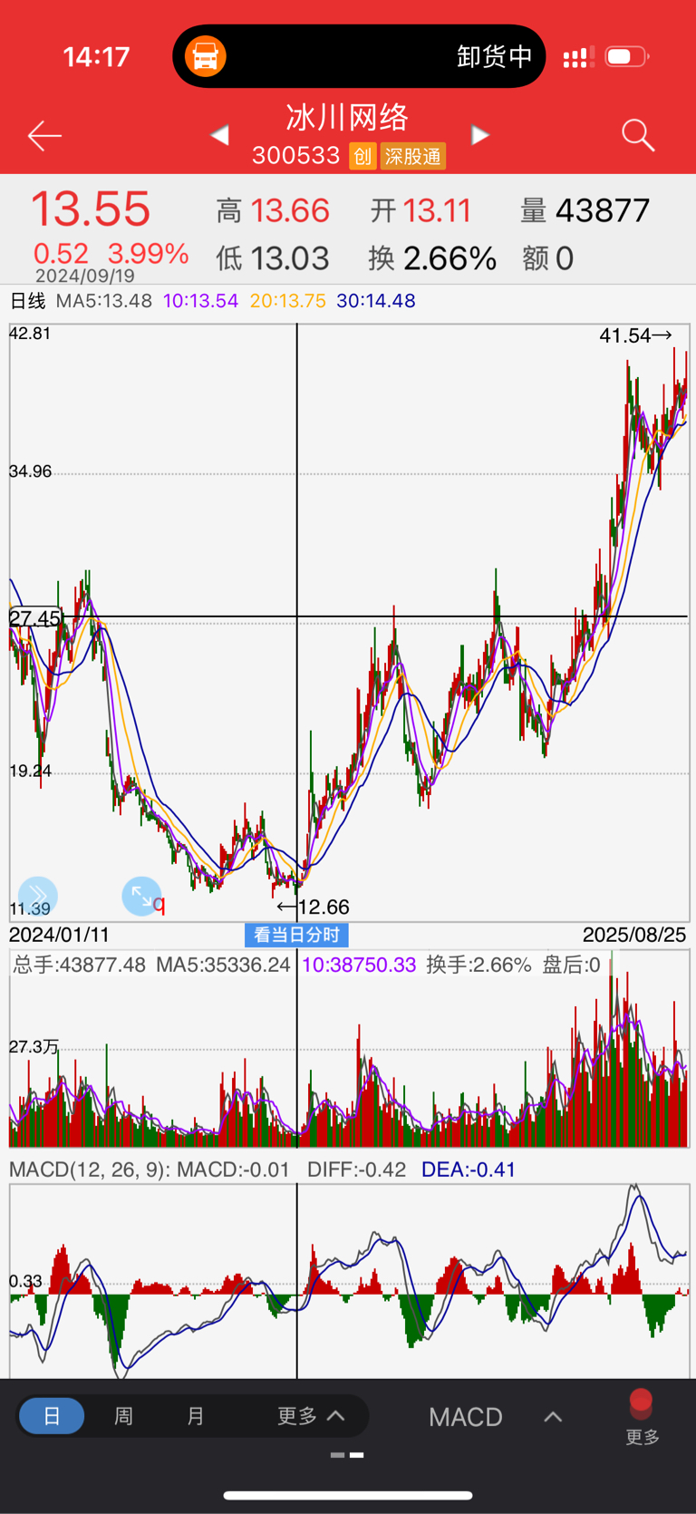Screen dimensions: 696x1514
Task: Tap the 总手:43877.48 volume label
Action: 79,965
